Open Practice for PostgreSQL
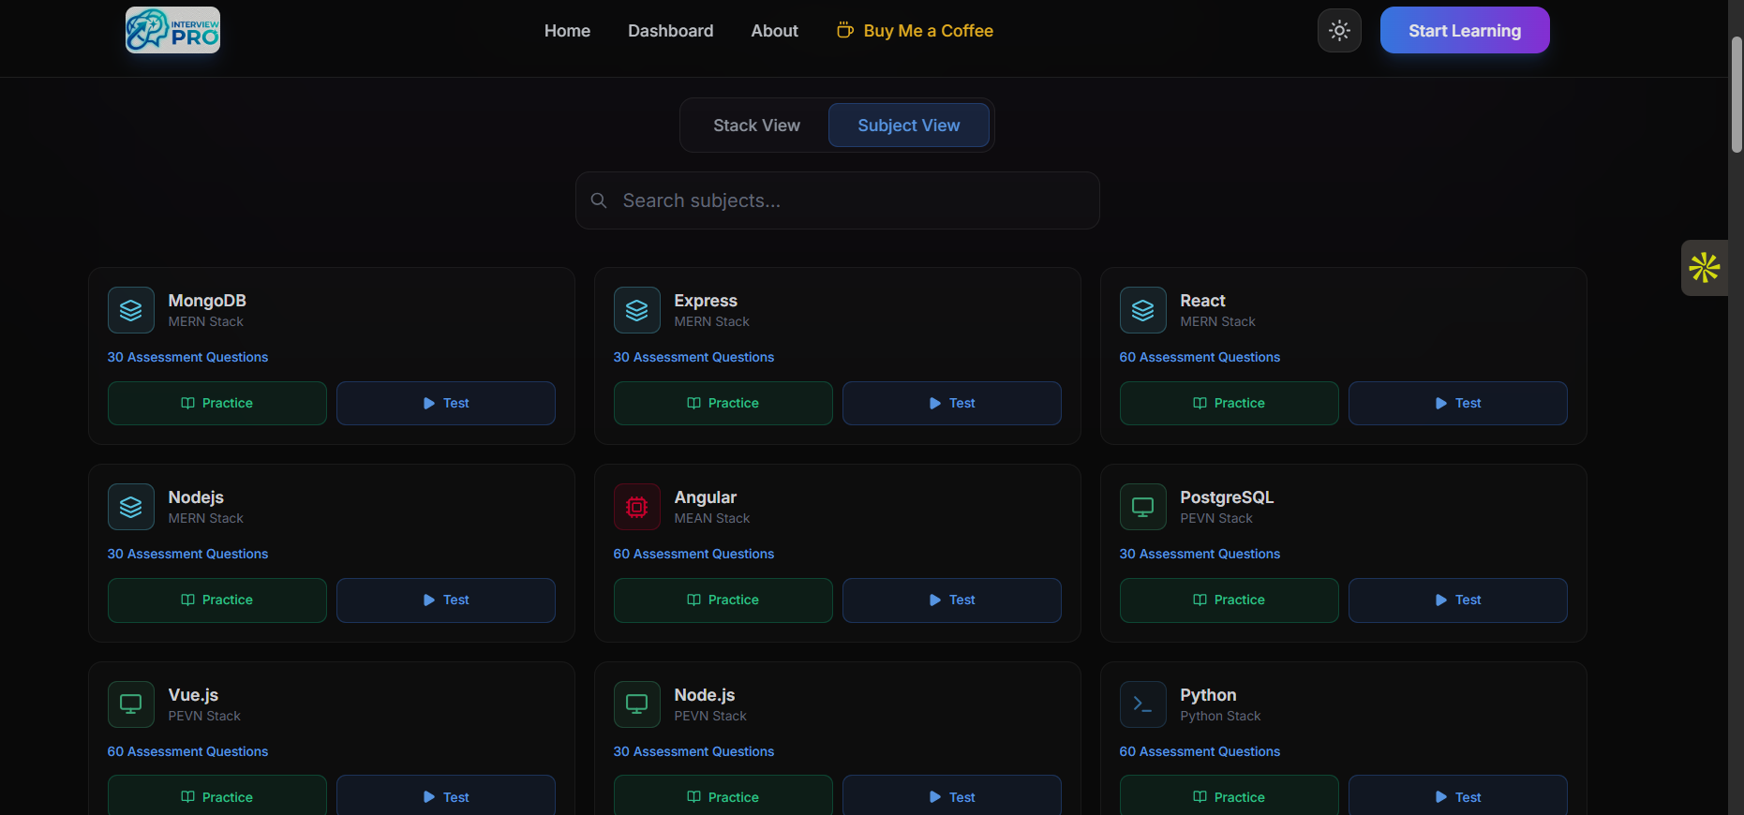Screen dimensions: 1744x815 [1230, 600]
